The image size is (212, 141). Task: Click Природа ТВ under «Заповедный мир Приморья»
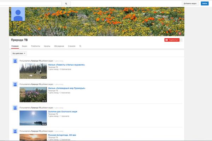[53, 91]
